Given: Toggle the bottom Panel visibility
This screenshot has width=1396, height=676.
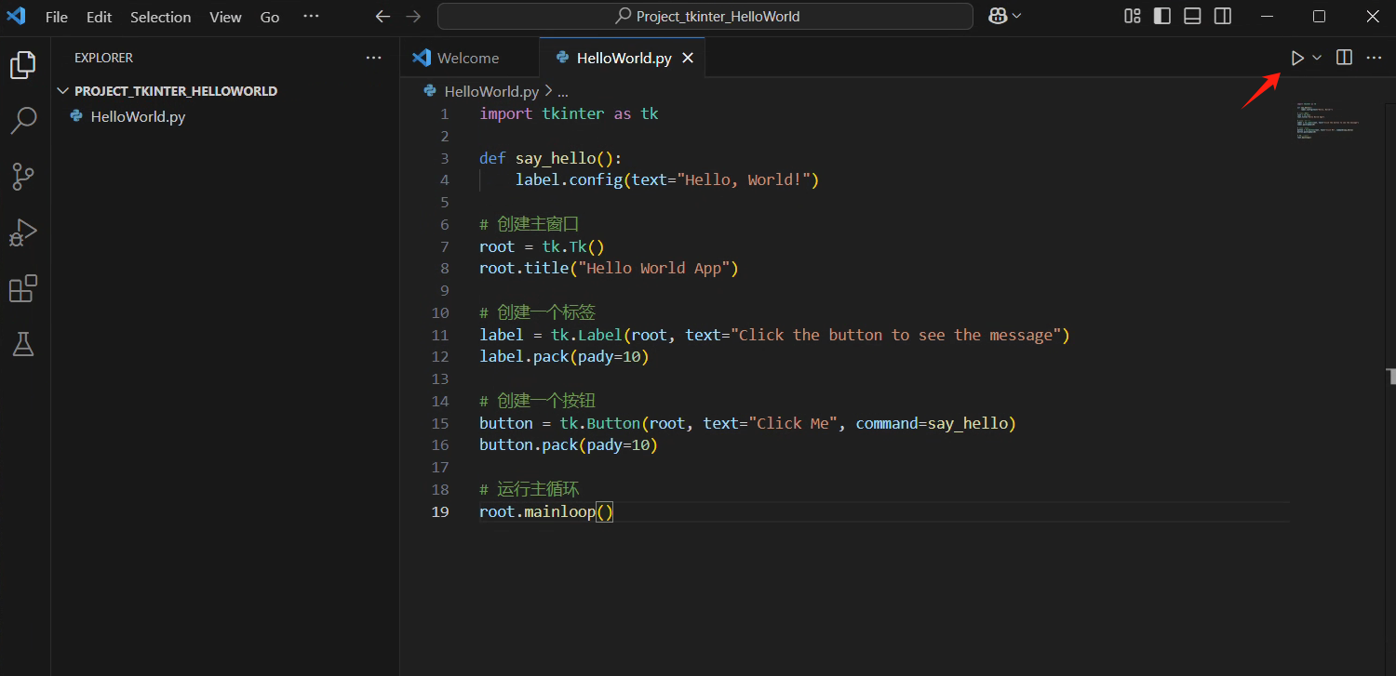Looking at the screenshot, I should [1192, 16].
